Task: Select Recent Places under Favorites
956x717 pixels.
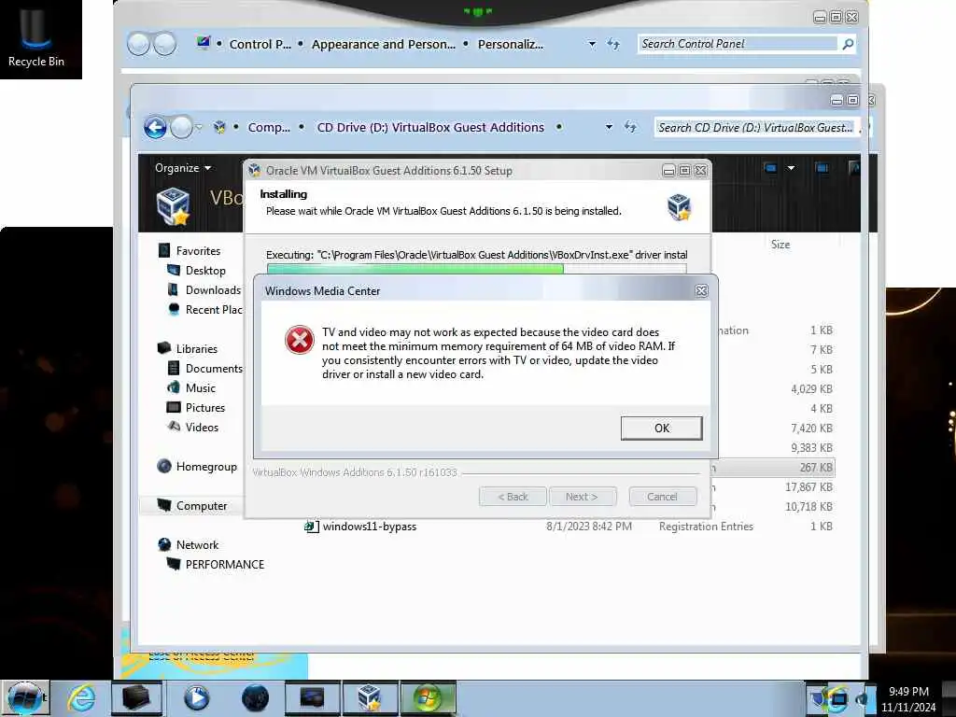Action: pos(214,310)
